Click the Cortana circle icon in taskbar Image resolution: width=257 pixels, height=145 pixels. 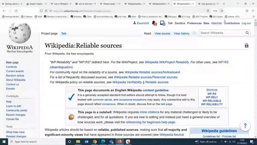(69, 141)
